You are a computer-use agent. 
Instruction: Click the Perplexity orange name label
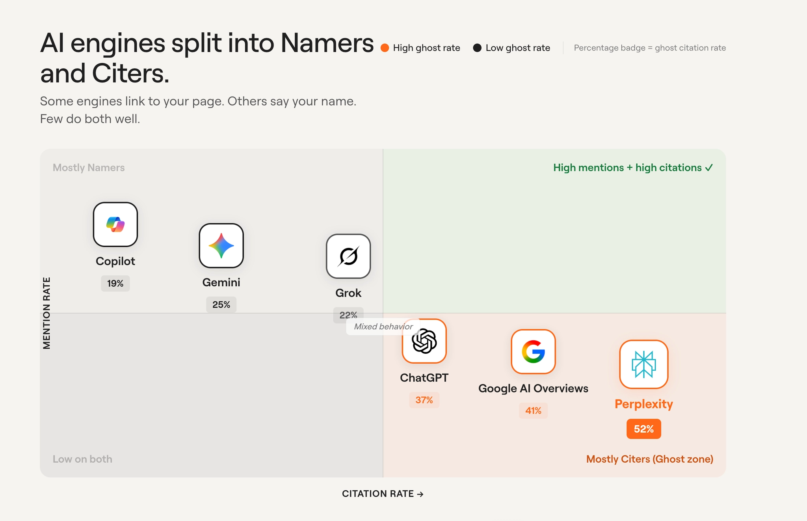(x=644, y=404)
